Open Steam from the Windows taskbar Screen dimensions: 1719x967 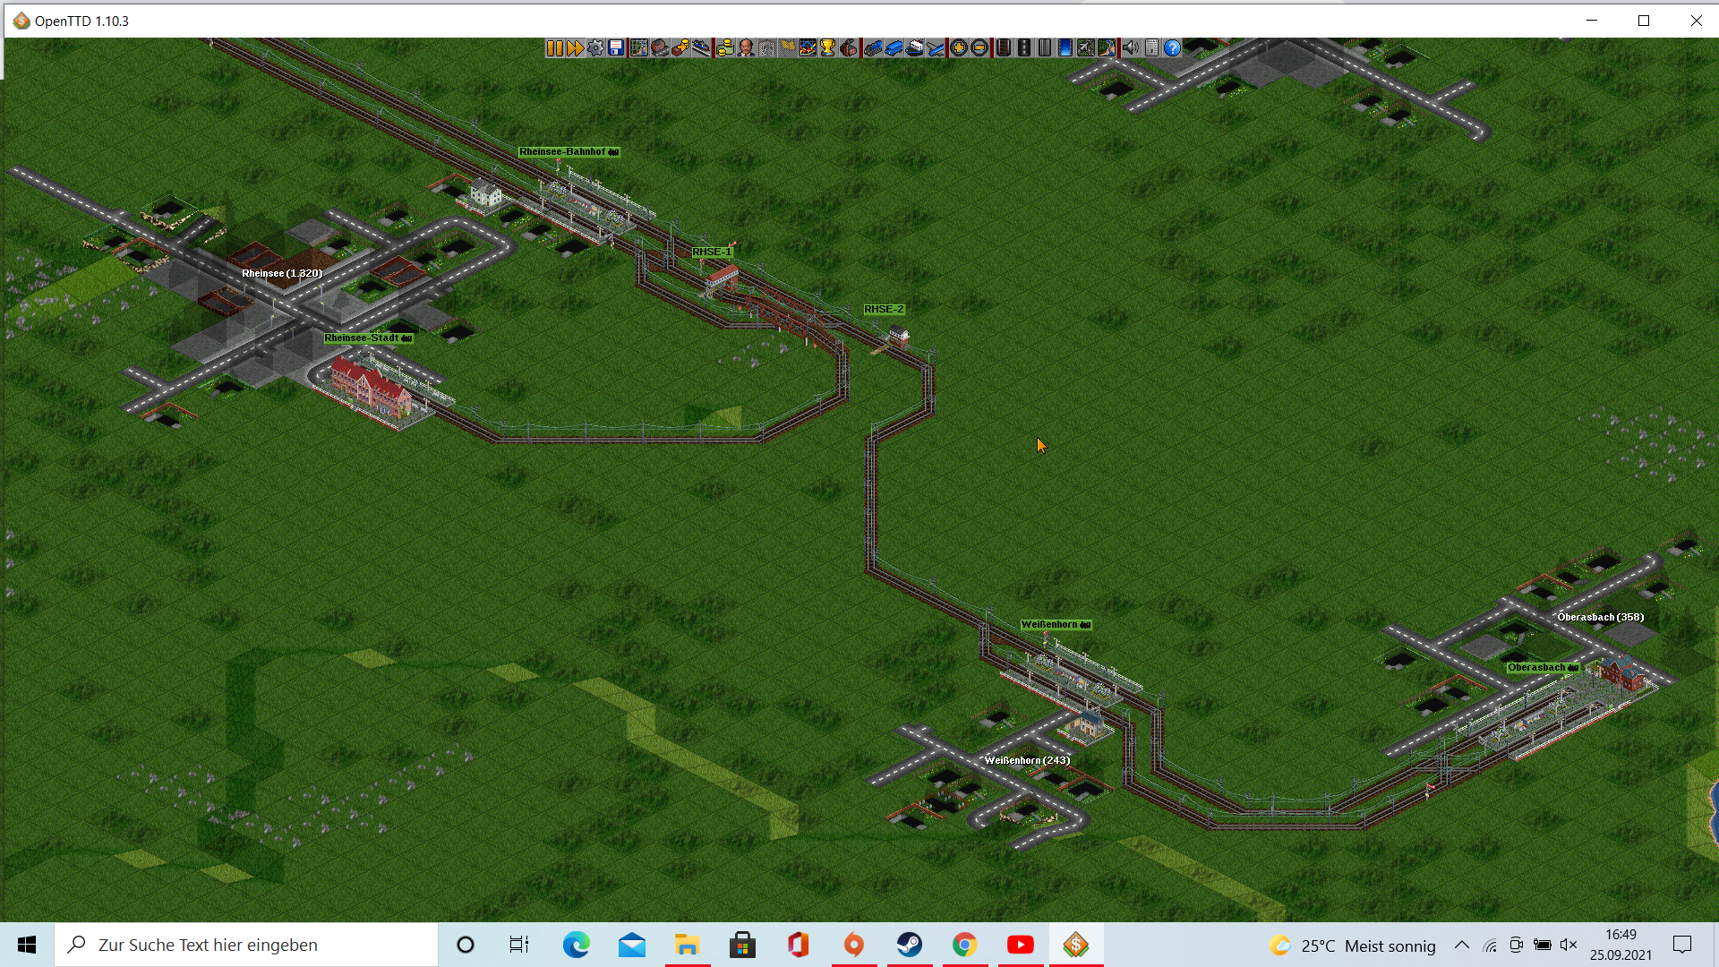[909, 945]
